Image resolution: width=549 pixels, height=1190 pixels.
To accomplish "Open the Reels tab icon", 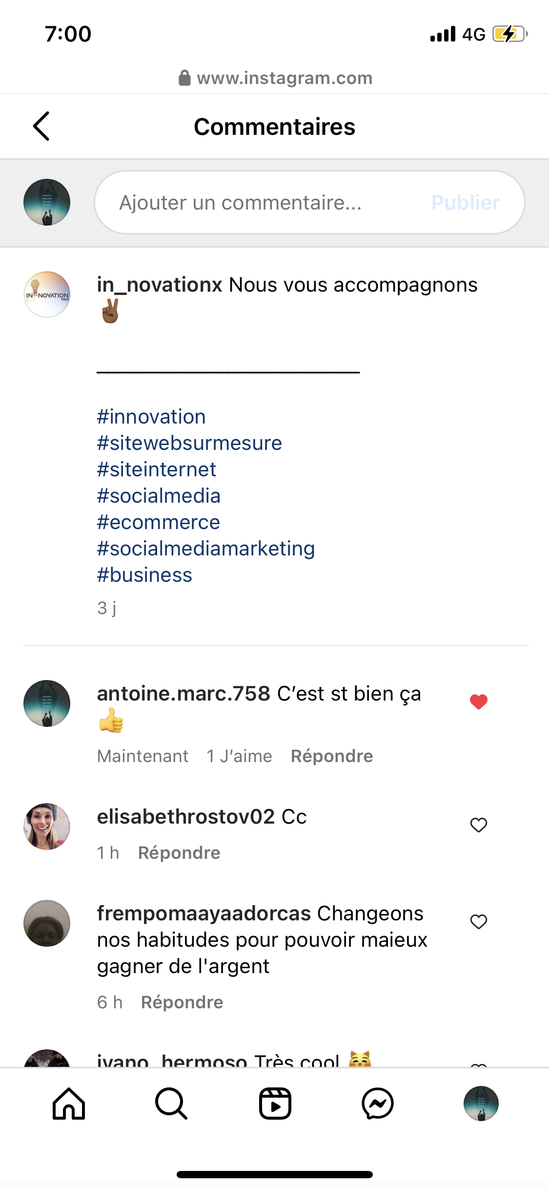I will pyautogui.click(x=275, y=1104).
